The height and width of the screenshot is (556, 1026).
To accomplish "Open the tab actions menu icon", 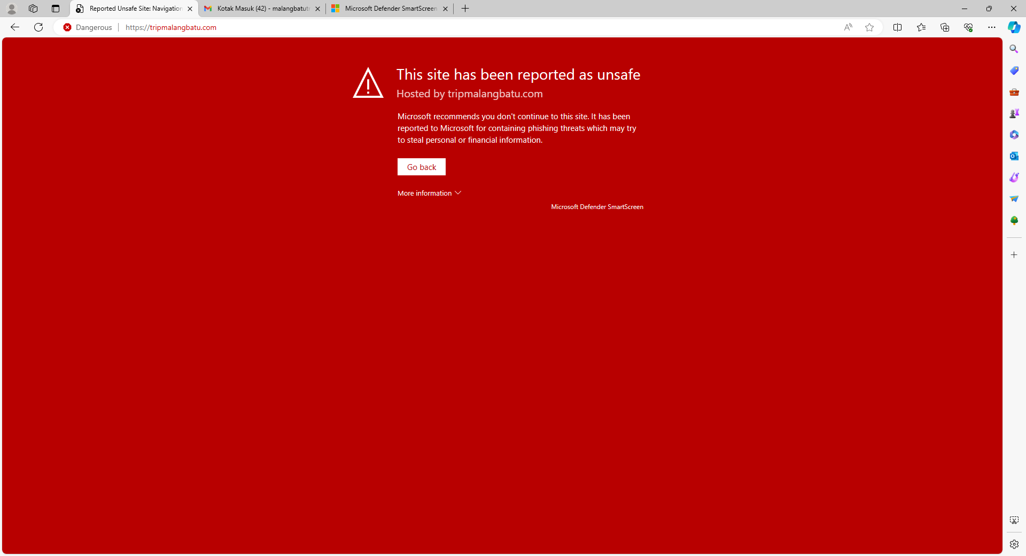I will click(x=56, y=9).
